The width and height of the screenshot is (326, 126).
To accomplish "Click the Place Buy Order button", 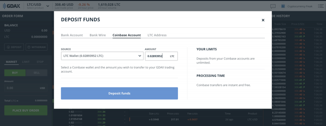I will pos(26,110).
